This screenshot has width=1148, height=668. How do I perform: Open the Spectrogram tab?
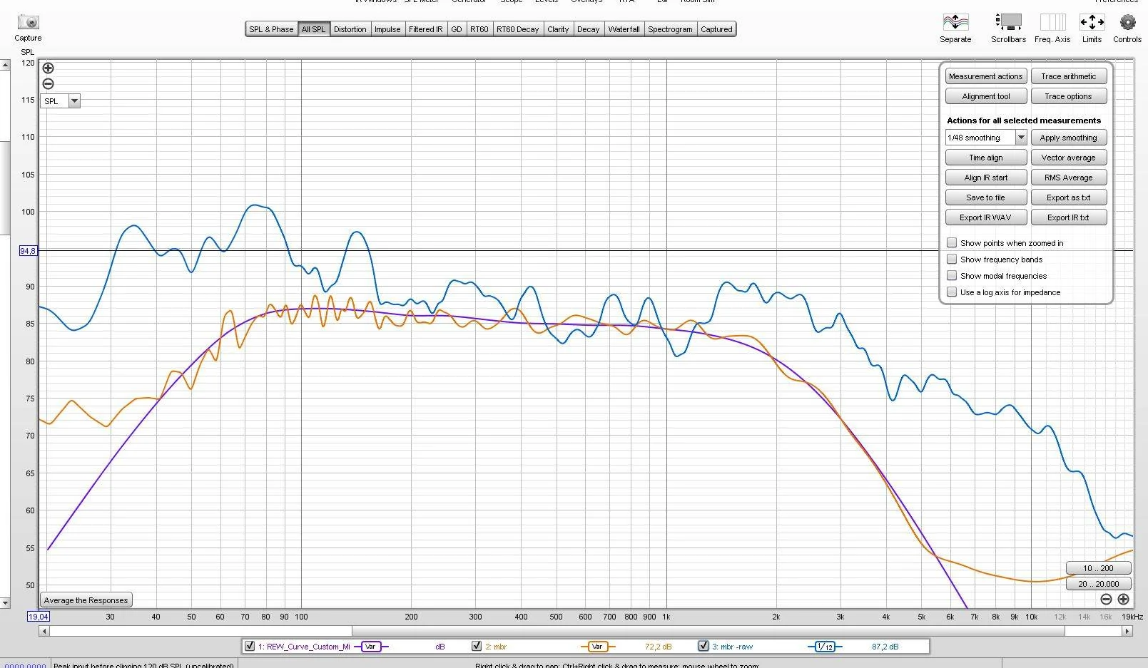[670, 29]
